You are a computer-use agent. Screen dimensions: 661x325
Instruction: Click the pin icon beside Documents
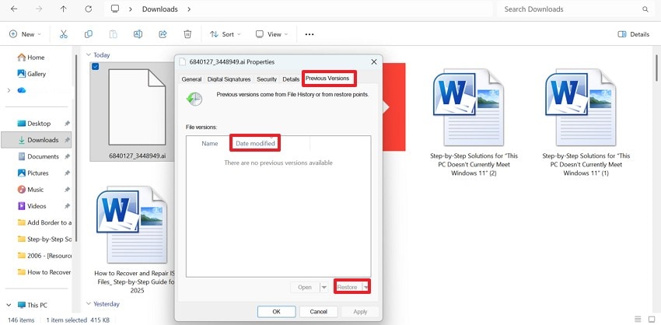click(67, 156)
